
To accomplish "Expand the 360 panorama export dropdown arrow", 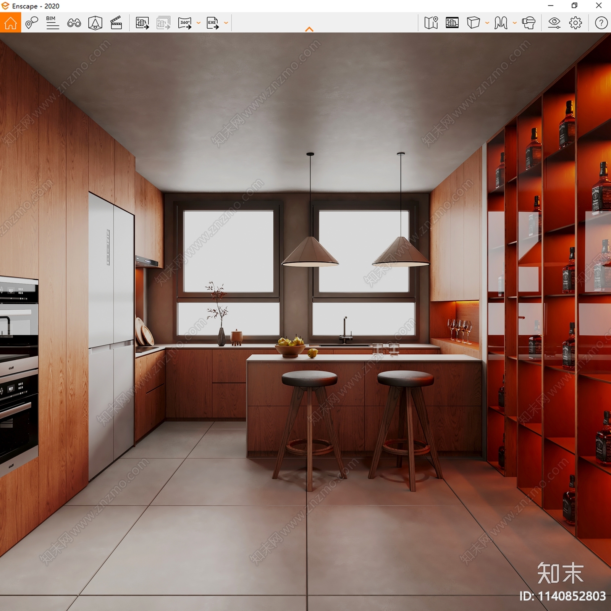I will click(x=199, y=23).
